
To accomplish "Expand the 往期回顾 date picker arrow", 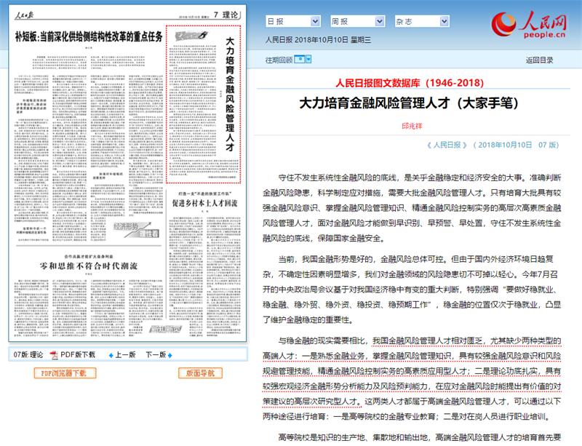I will click(308, 60).
